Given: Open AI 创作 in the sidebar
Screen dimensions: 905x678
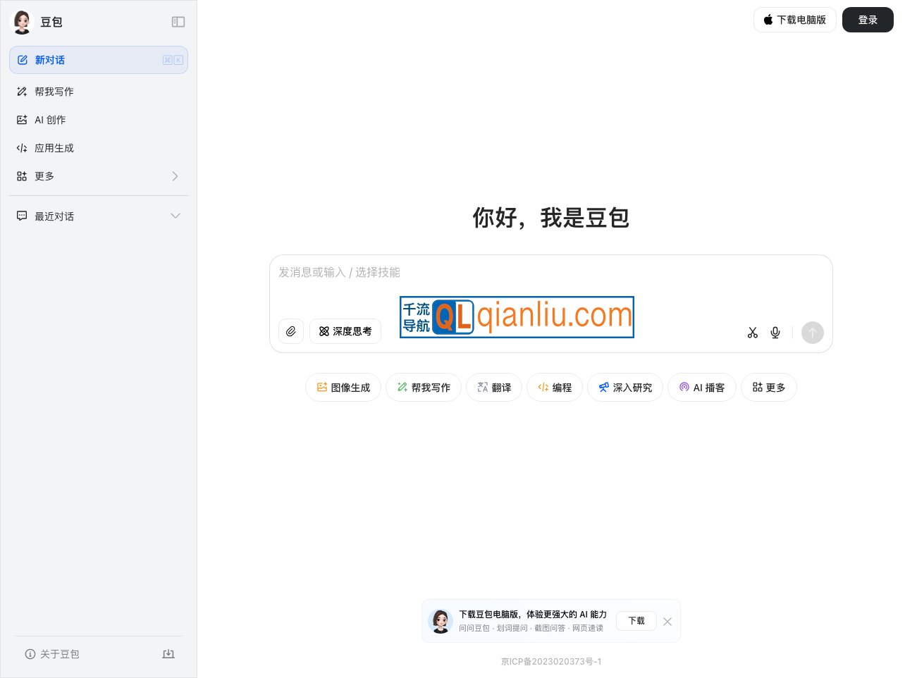Looking at the screenshot, I should click(x=50, y=119).
